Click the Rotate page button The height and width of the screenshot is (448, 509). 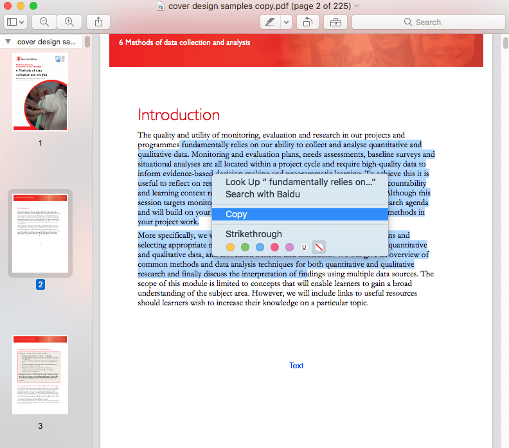point(307,22)
